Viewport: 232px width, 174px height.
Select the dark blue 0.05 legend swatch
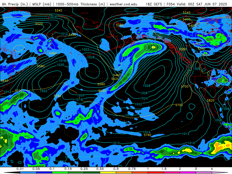coord(44,173)
